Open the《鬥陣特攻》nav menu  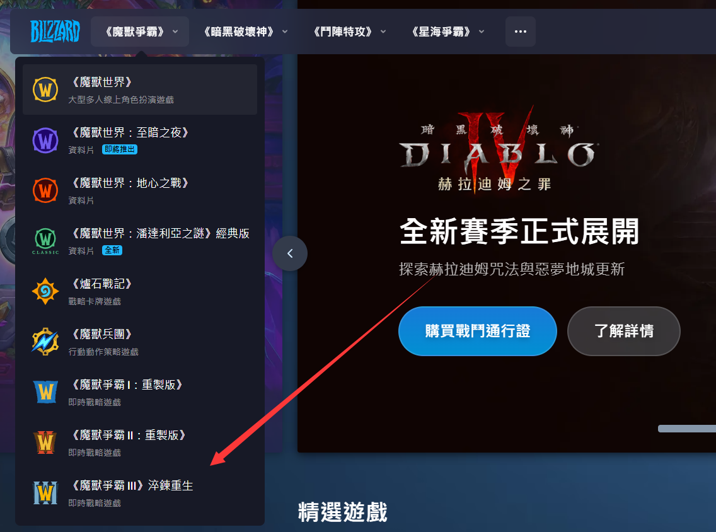[x=348, y=32]
